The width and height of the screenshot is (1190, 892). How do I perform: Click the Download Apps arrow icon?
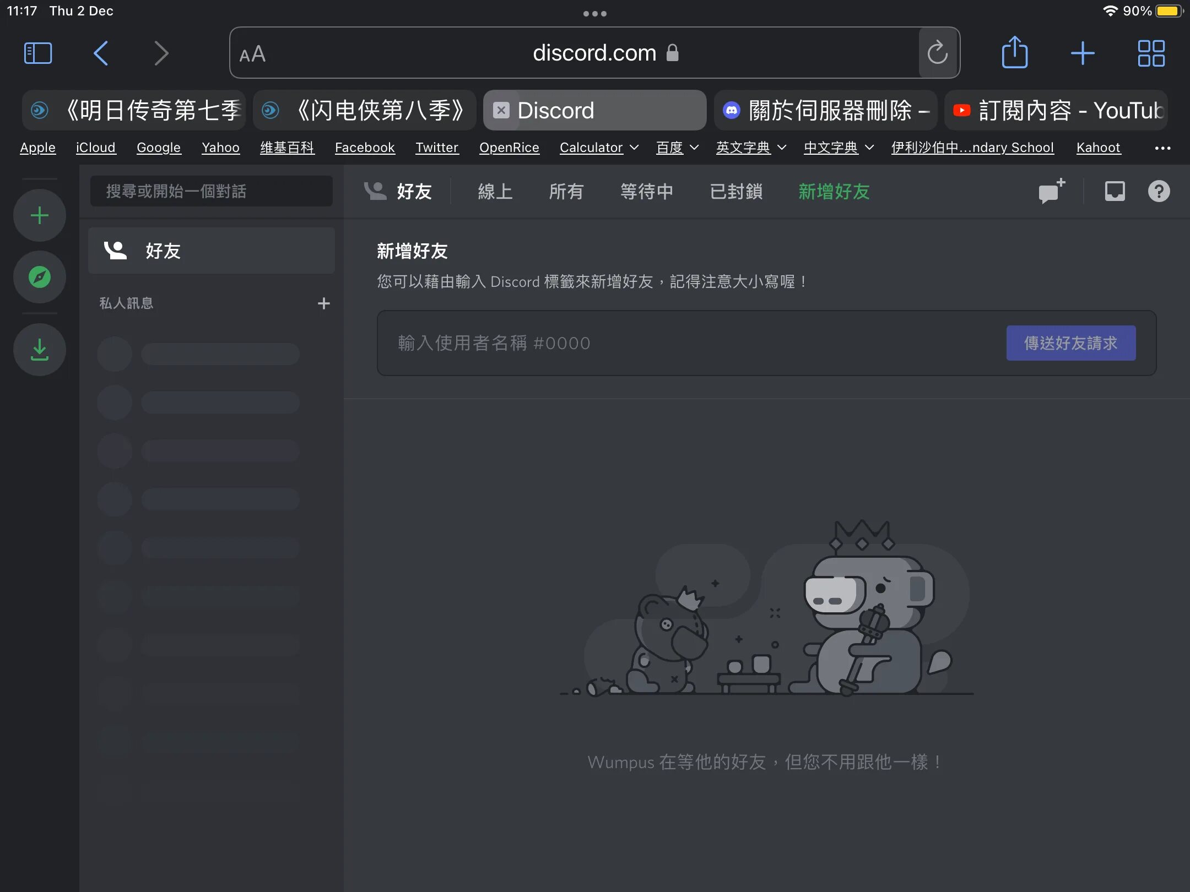[39, 350]
